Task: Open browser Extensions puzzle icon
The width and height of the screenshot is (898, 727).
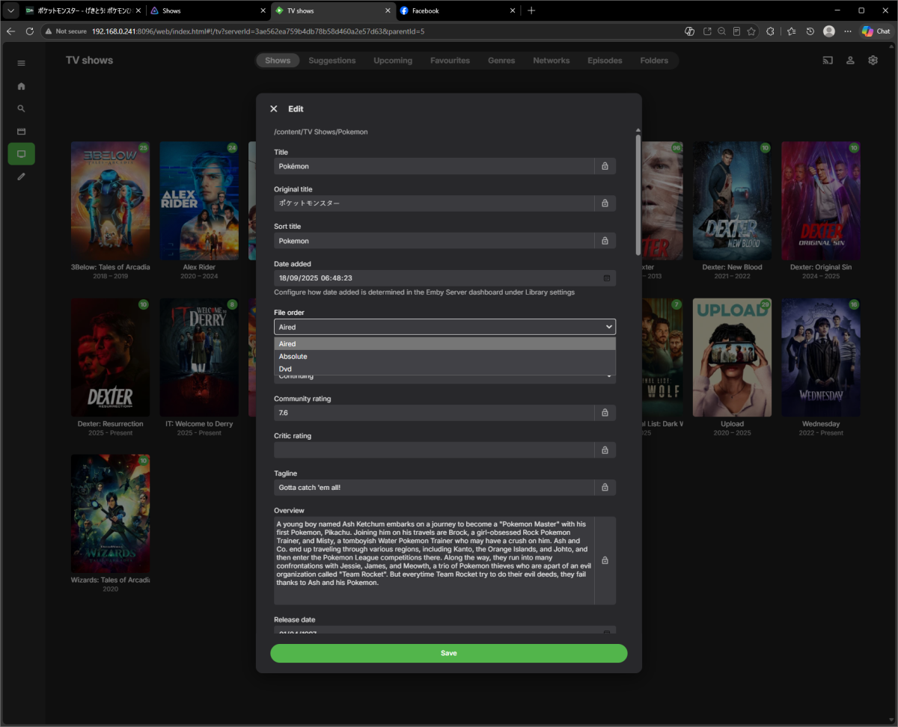Action: 769,31
